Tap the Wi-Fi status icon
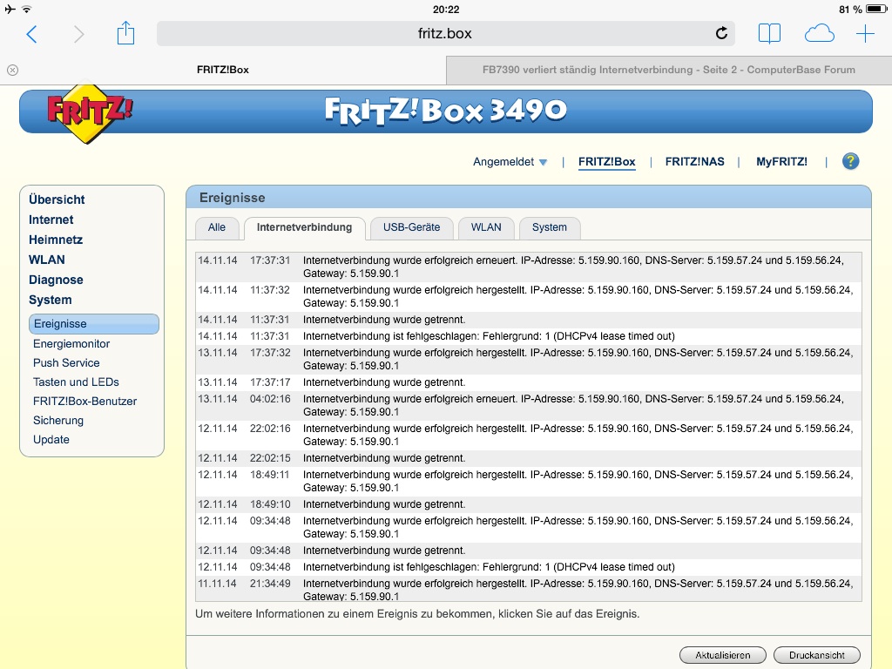892x669 pixels. click(27, 9)
